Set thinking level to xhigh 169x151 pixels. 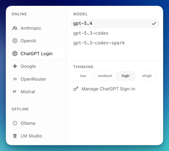point(147,76)
